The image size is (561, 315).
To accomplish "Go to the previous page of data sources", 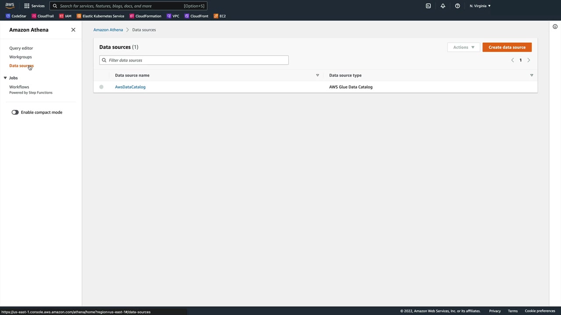I will (512, 60).
